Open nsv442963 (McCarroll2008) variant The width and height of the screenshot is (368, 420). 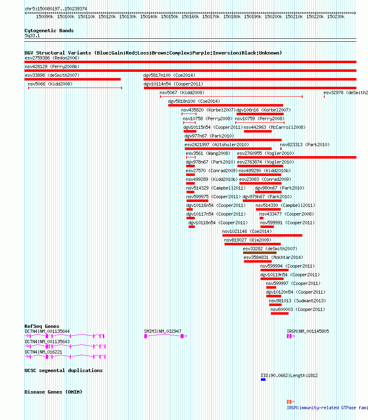[x=275, y=127]
